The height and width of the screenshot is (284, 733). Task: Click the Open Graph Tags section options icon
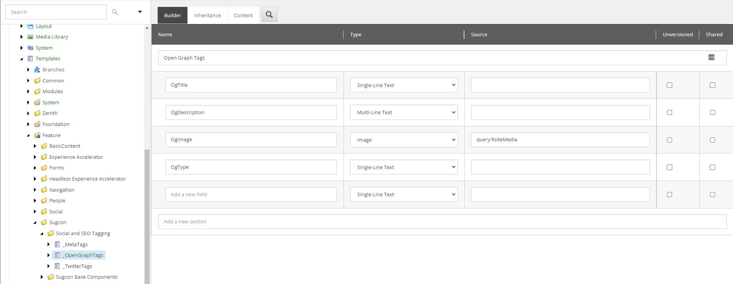(711, 57)
